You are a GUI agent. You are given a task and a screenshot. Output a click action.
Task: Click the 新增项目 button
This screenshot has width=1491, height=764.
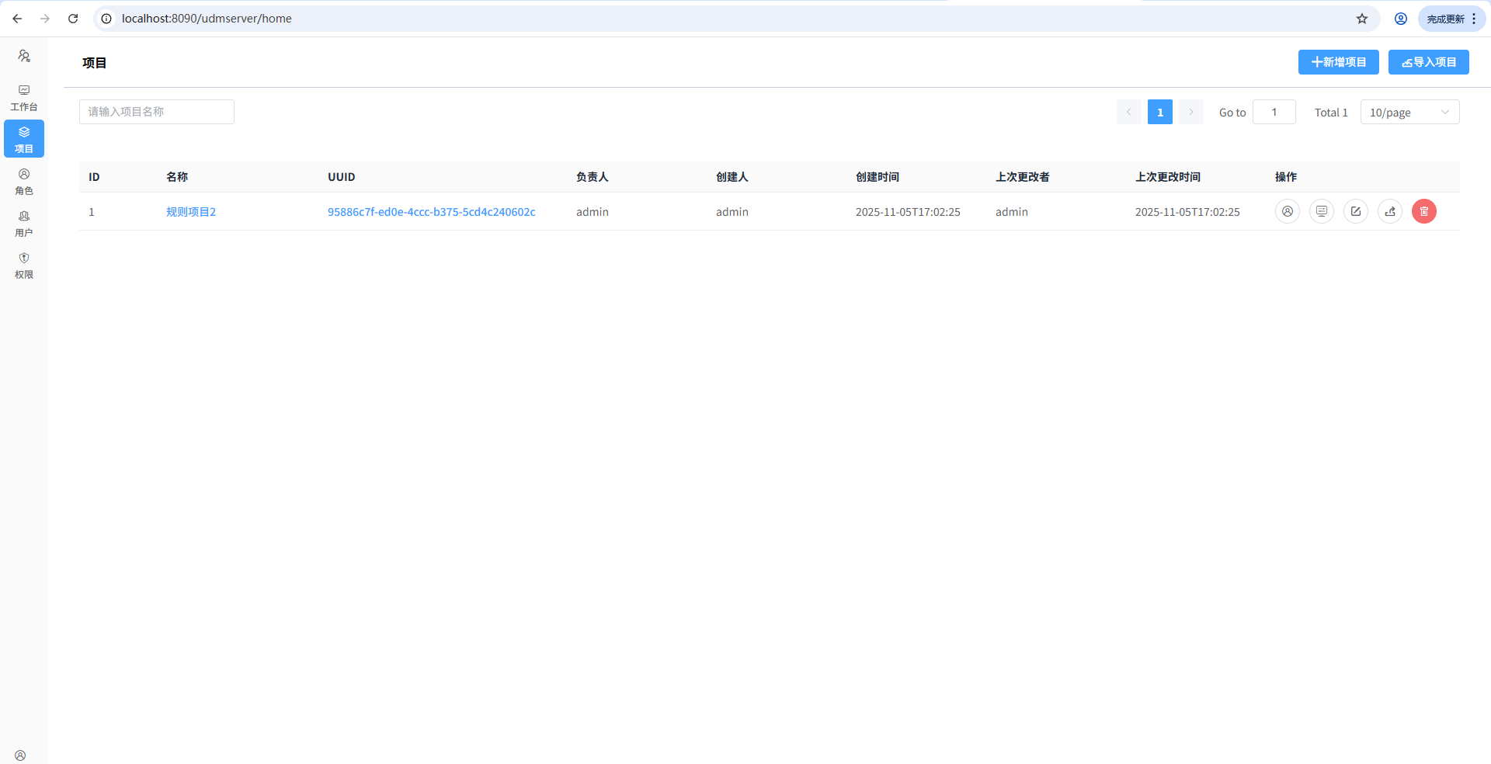pyautogui.click(x=1338, y=62)
